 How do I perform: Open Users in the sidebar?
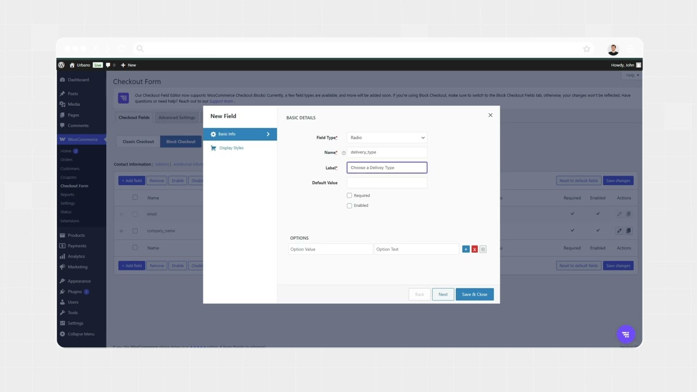[73, 302]
